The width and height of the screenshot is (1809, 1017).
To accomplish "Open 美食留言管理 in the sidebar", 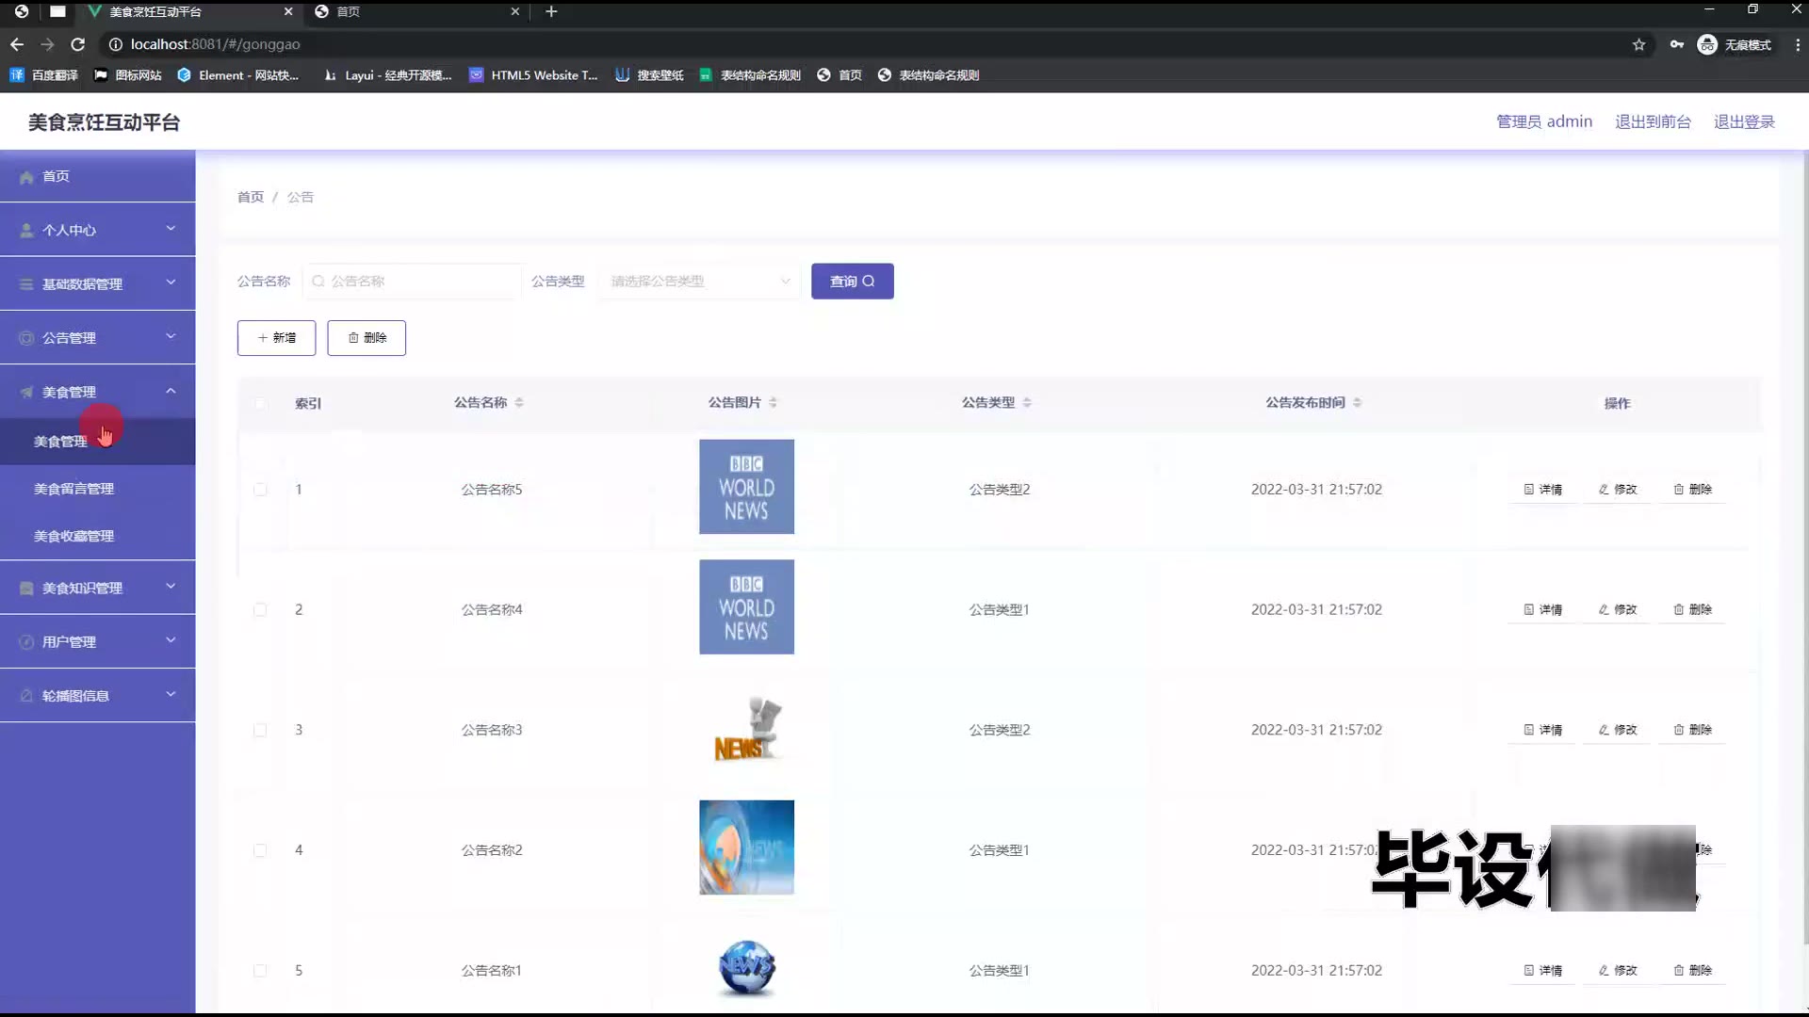I will pos(73,489).
